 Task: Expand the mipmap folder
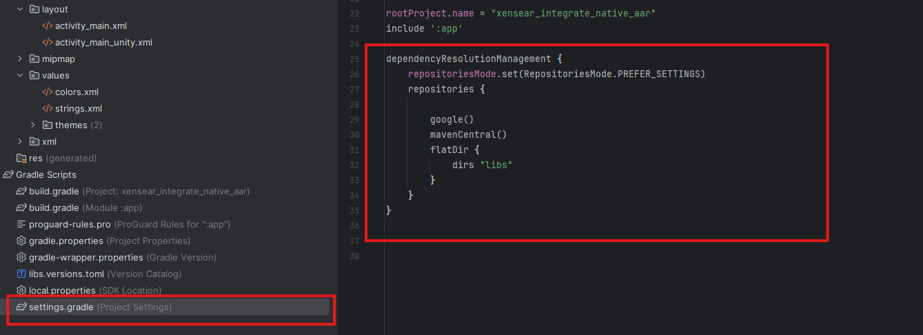[x=20, y=59]
